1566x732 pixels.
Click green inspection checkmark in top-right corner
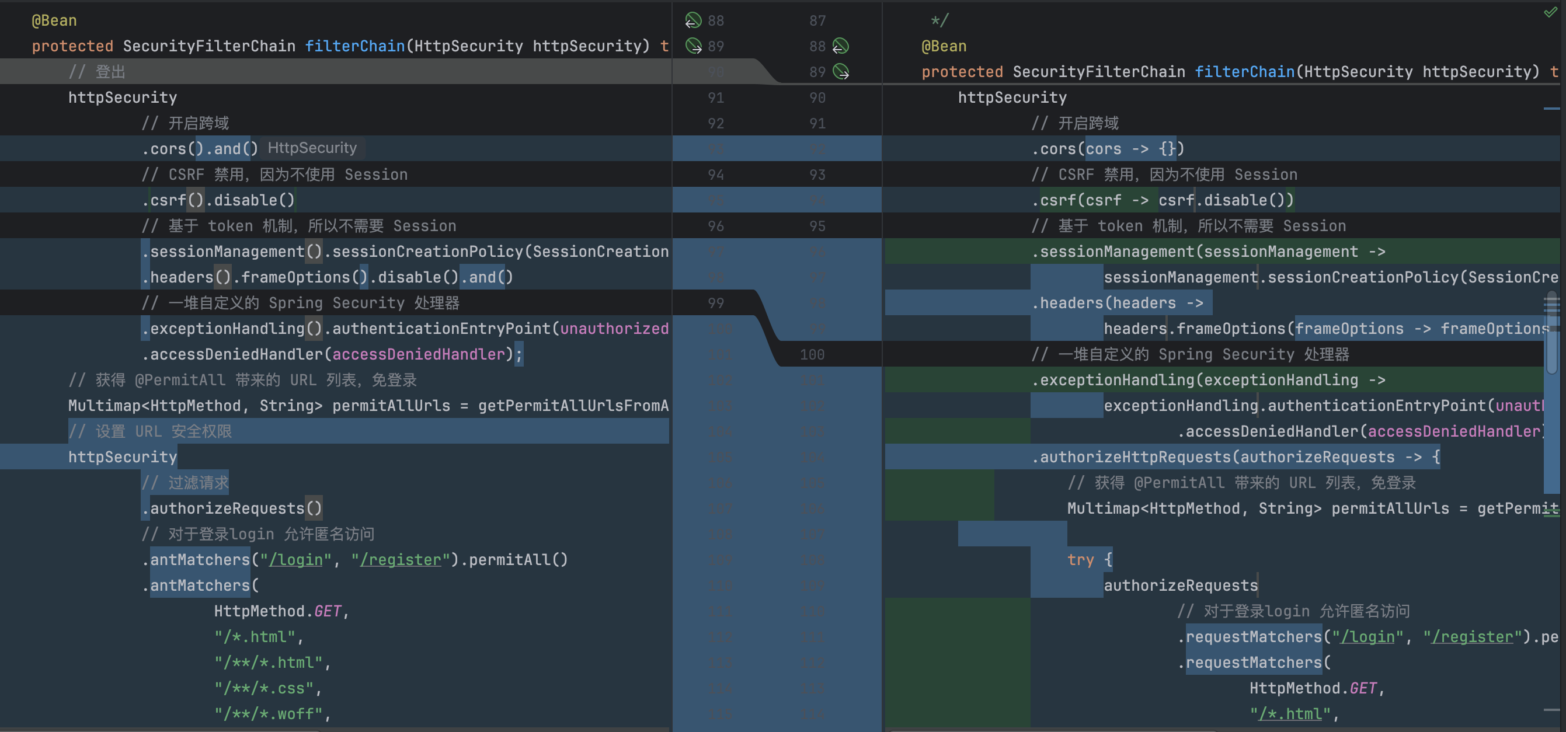[1551, 12]
